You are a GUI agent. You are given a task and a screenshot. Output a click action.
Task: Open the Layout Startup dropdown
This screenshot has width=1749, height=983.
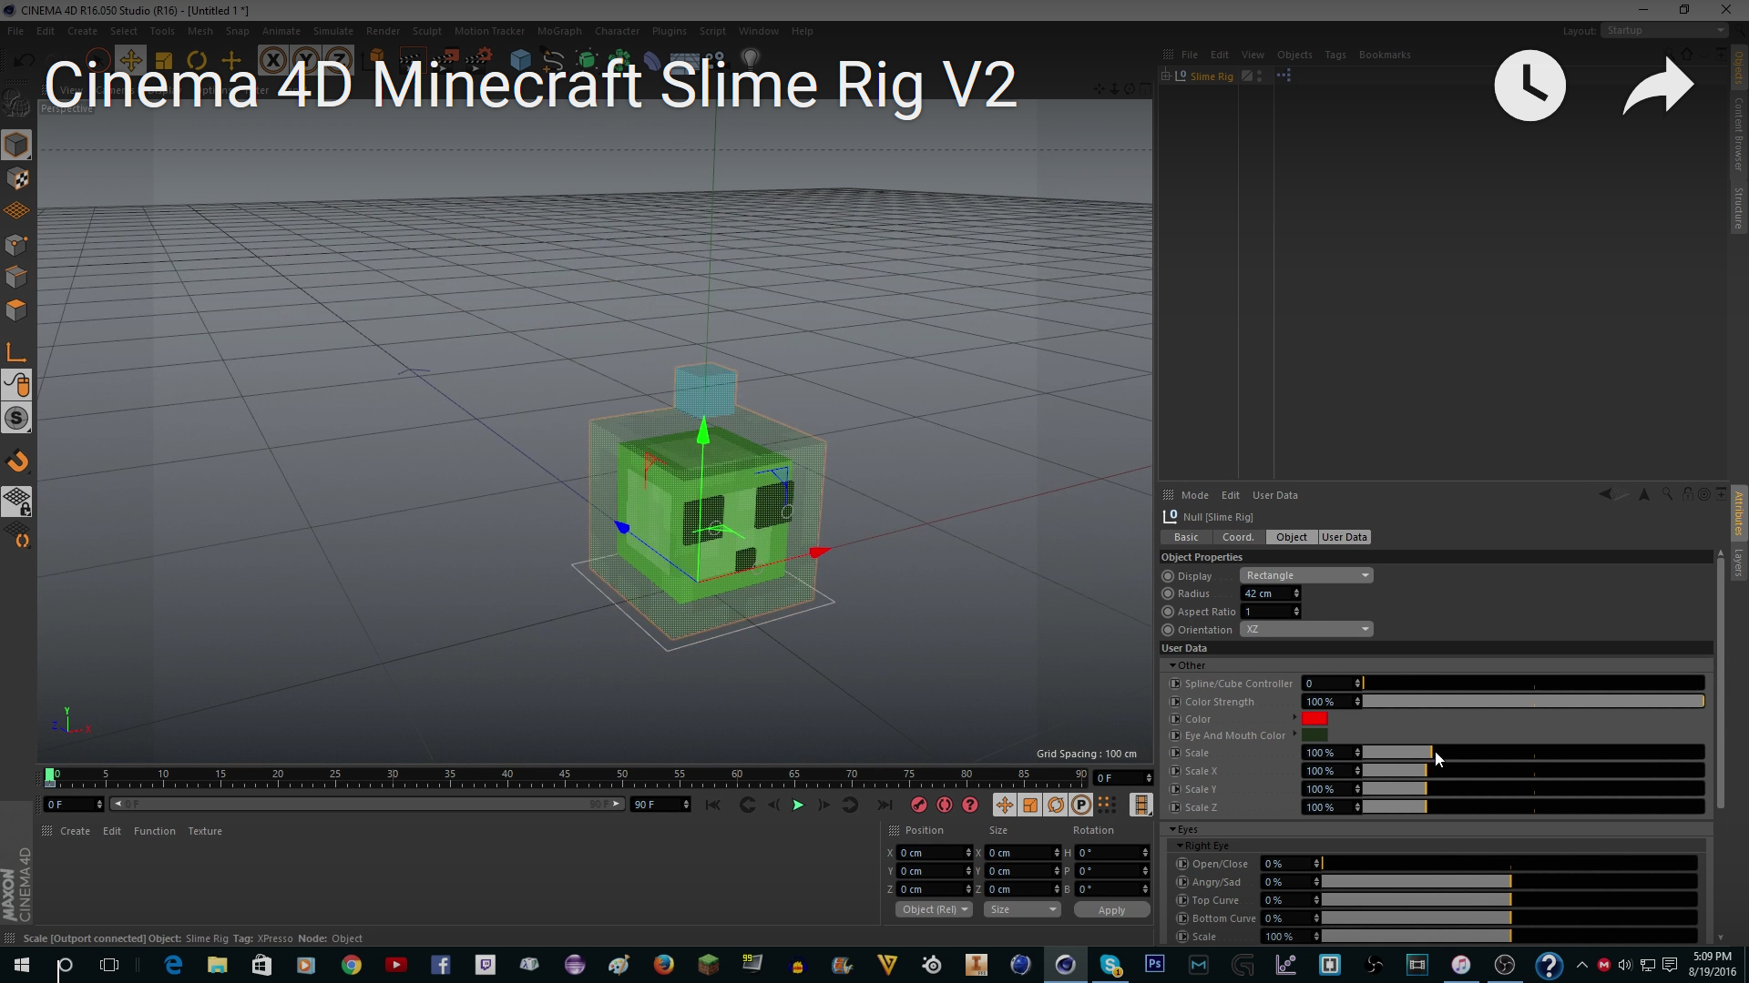[x=1664, y=31]
